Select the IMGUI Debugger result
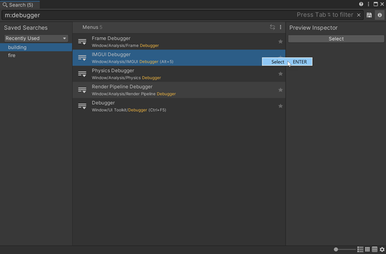This screenshot has height=254, width=386. (x=179, y=58)
